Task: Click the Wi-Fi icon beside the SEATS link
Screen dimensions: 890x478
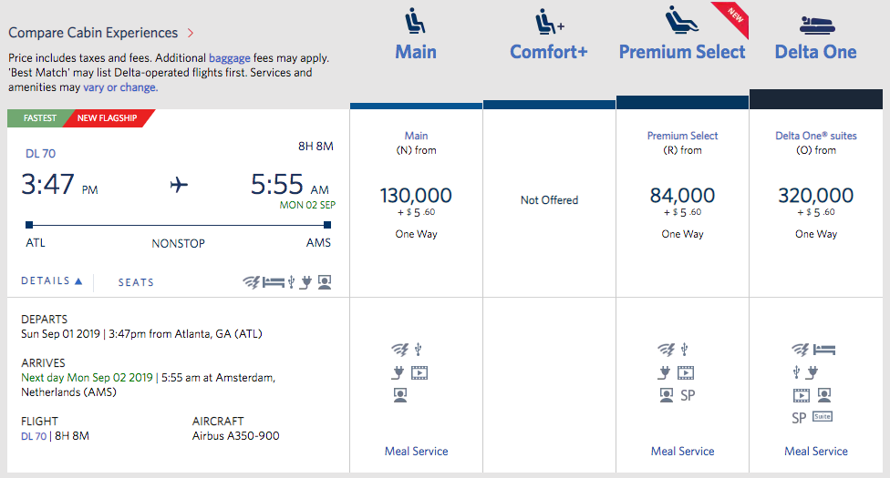Action: click(251, 282)
